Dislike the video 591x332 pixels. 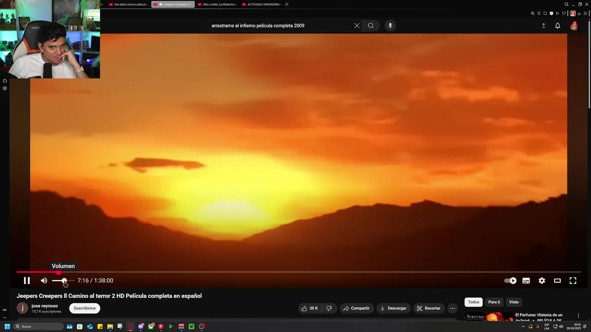[329, 308]
